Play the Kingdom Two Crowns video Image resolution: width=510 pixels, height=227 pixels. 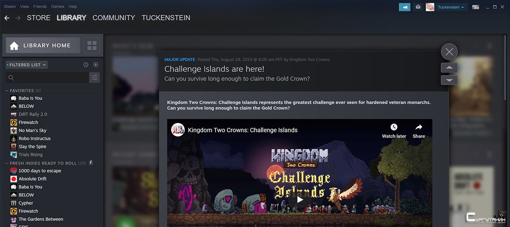pos(300,199)
